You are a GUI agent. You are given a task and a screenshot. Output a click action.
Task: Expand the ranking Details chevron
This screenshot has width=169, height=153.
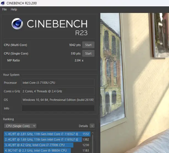92,126
